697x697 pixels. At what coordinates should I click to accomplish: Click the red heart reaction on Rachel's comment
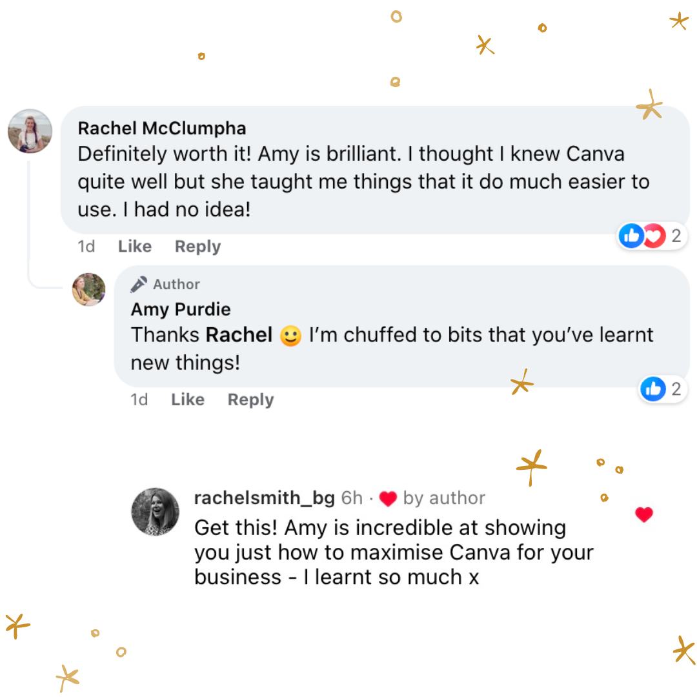(x=653, y=236)
